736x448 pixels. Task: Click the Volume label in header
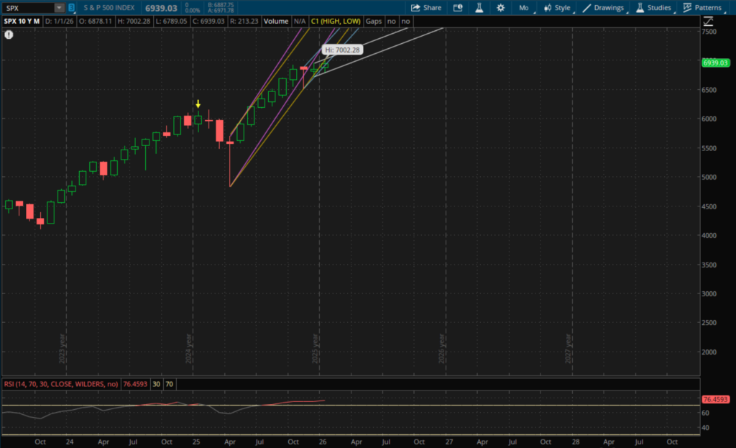275,22
